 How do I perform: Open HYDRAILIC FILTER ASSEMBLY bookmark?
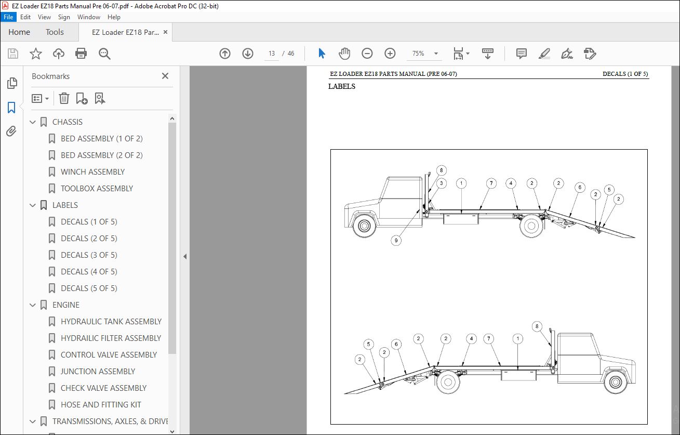[111, 338]
